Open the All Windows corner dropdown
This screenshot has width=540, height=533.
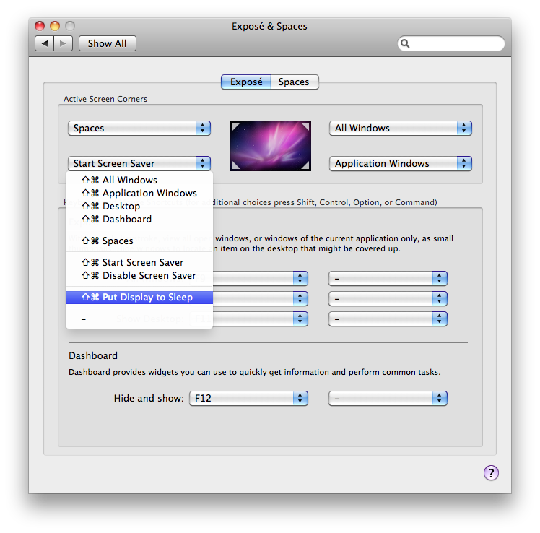pyautogui.click(x=401, y=128)
